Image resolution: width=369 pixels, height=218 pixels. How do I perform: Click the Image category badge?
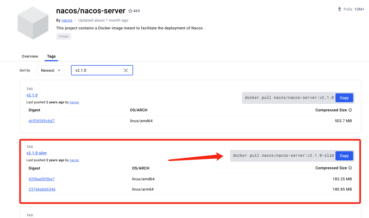coord(64,36)
